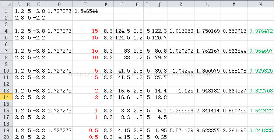Viewport: 274px width, 140px height.
Task: Select column A header
Action: [x=19, y=4]
